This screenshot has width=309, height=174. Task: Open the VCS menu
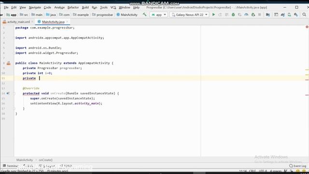coord(113,7)
